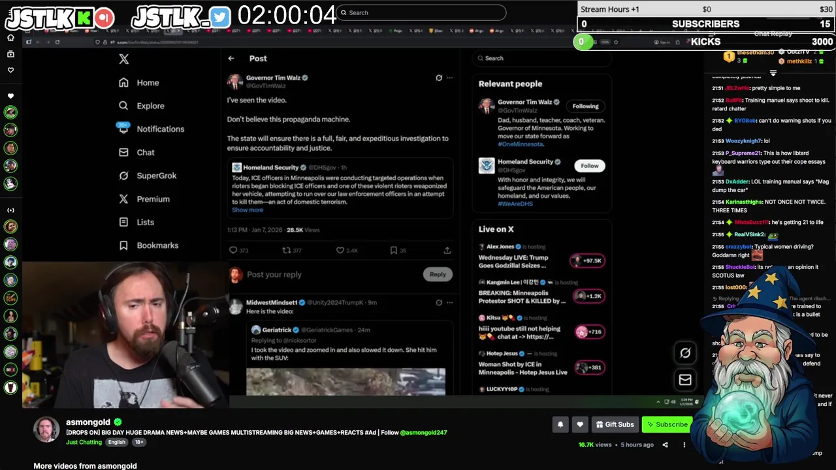Open X Notifications with 20+ badge
The image size is (836, 470).
(152, 129)
